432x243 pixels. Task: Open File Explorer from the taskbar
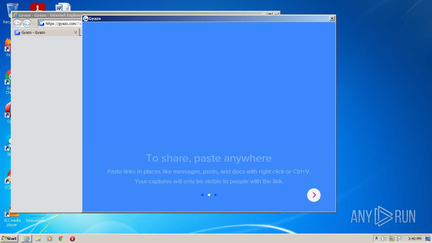[38, 239]
